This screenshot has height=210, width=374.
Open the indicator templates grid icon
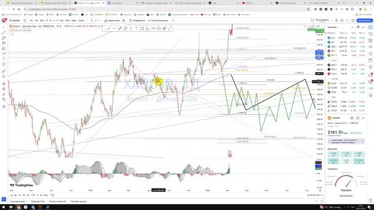coord(123,20)
